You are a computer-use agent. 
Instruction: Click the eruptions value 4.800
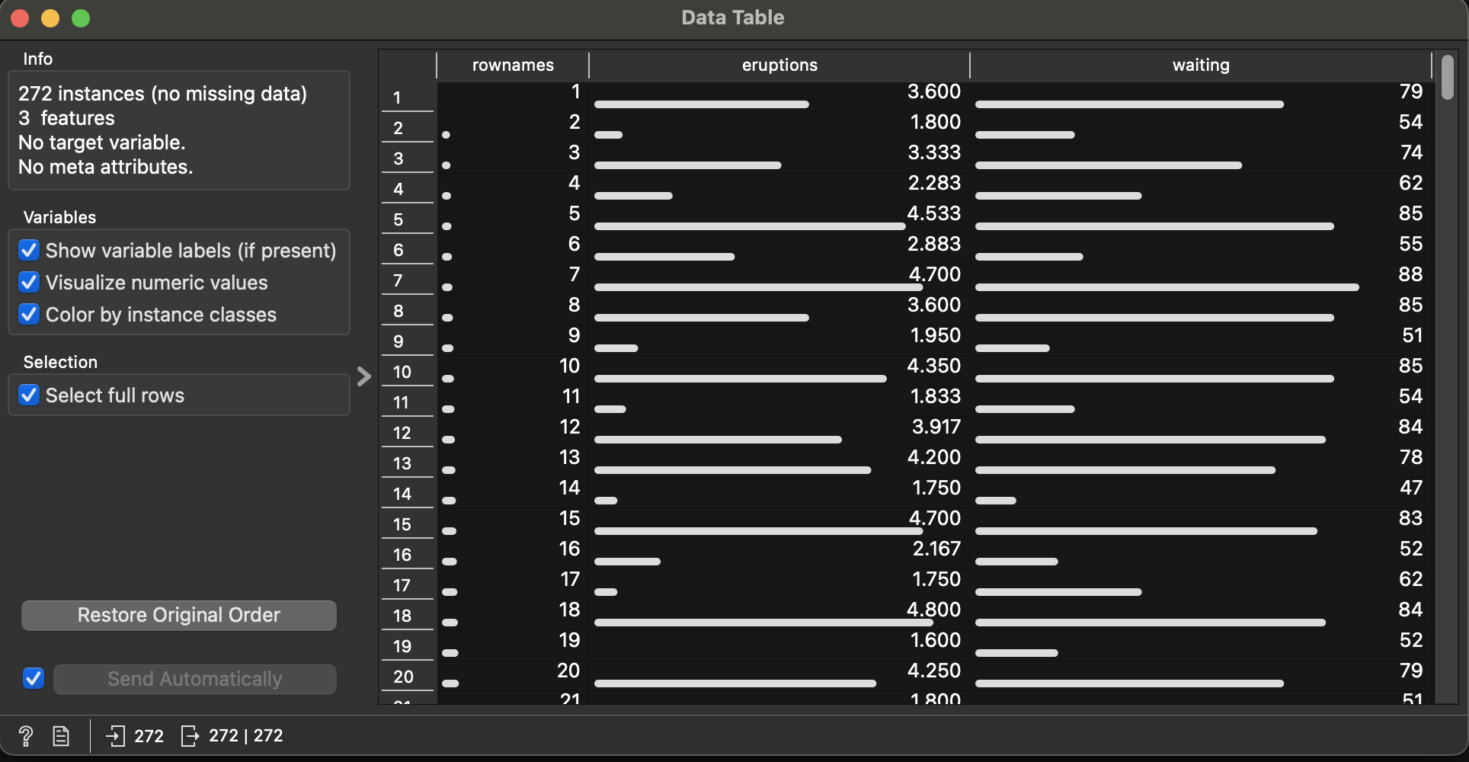[x=933, y=610]
